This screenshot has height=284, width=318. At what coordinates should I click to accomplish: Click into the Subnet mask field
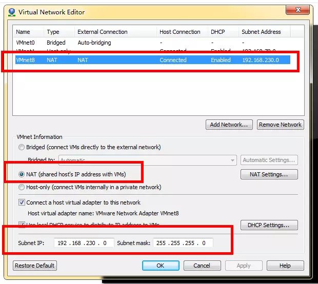click(x=183, y=243)
